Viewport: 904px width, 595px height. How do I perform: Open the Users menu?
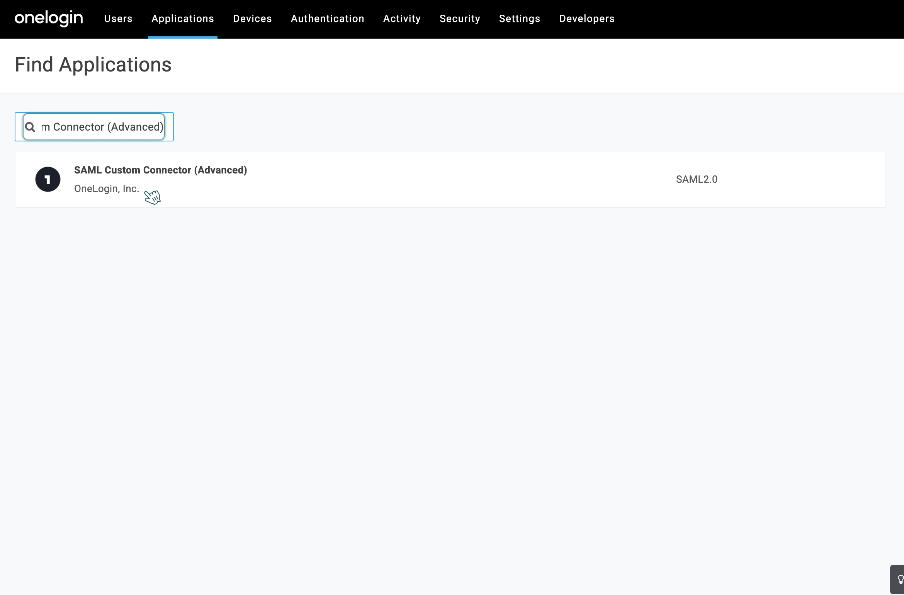[118, 19]
